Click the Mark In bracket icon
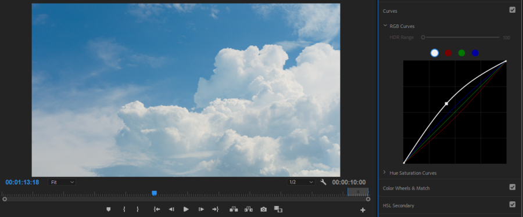 coord(124,209)
